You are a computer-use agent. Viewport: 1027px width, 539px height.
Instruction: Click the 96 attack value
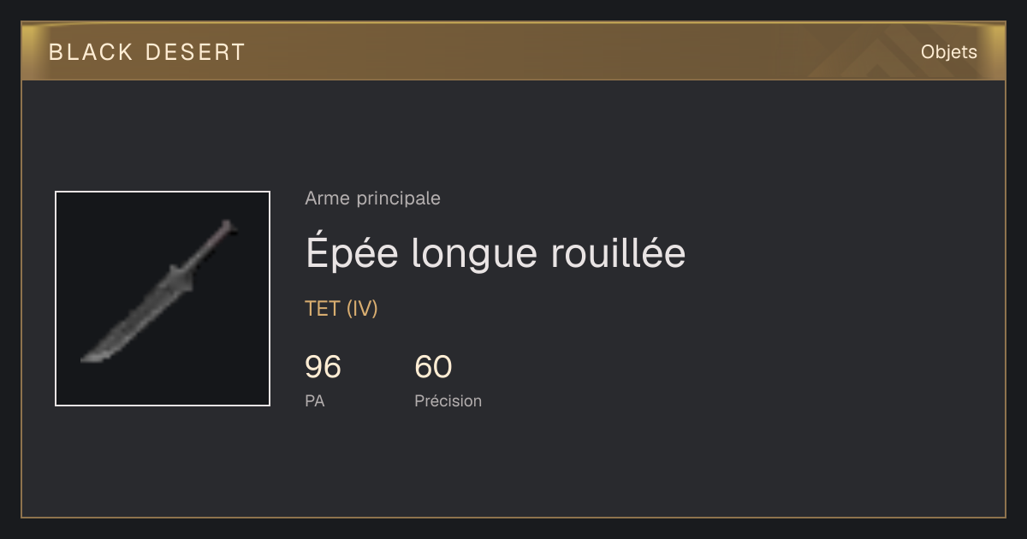click(324, 367)
